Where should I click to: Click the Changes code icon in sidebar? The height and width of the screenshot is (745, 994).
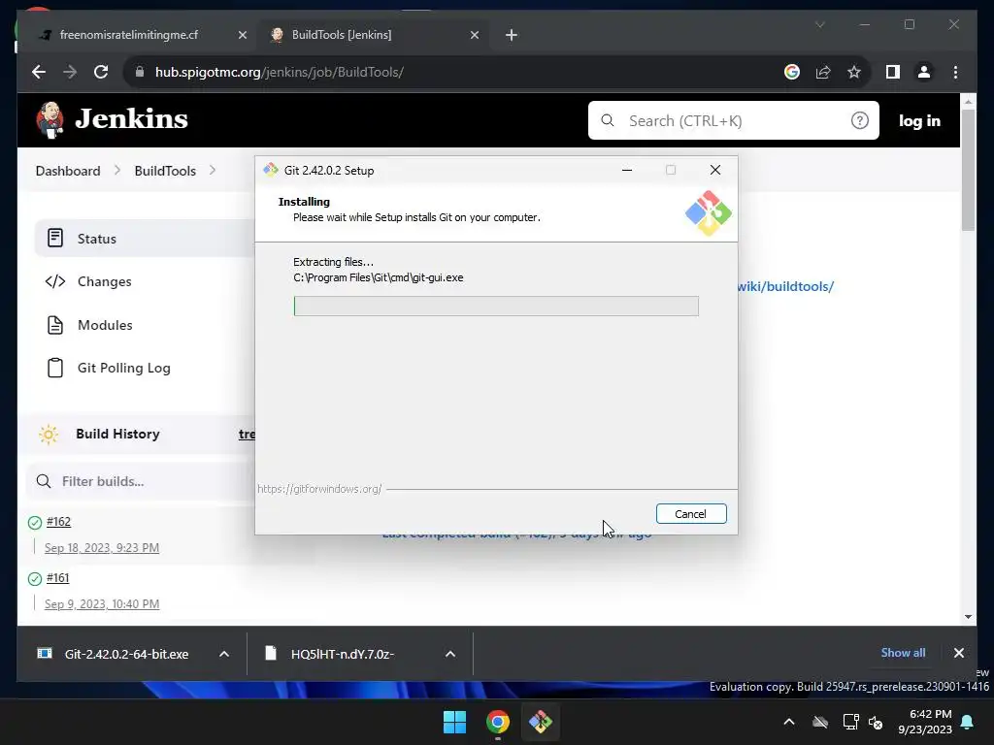point(55,281)
